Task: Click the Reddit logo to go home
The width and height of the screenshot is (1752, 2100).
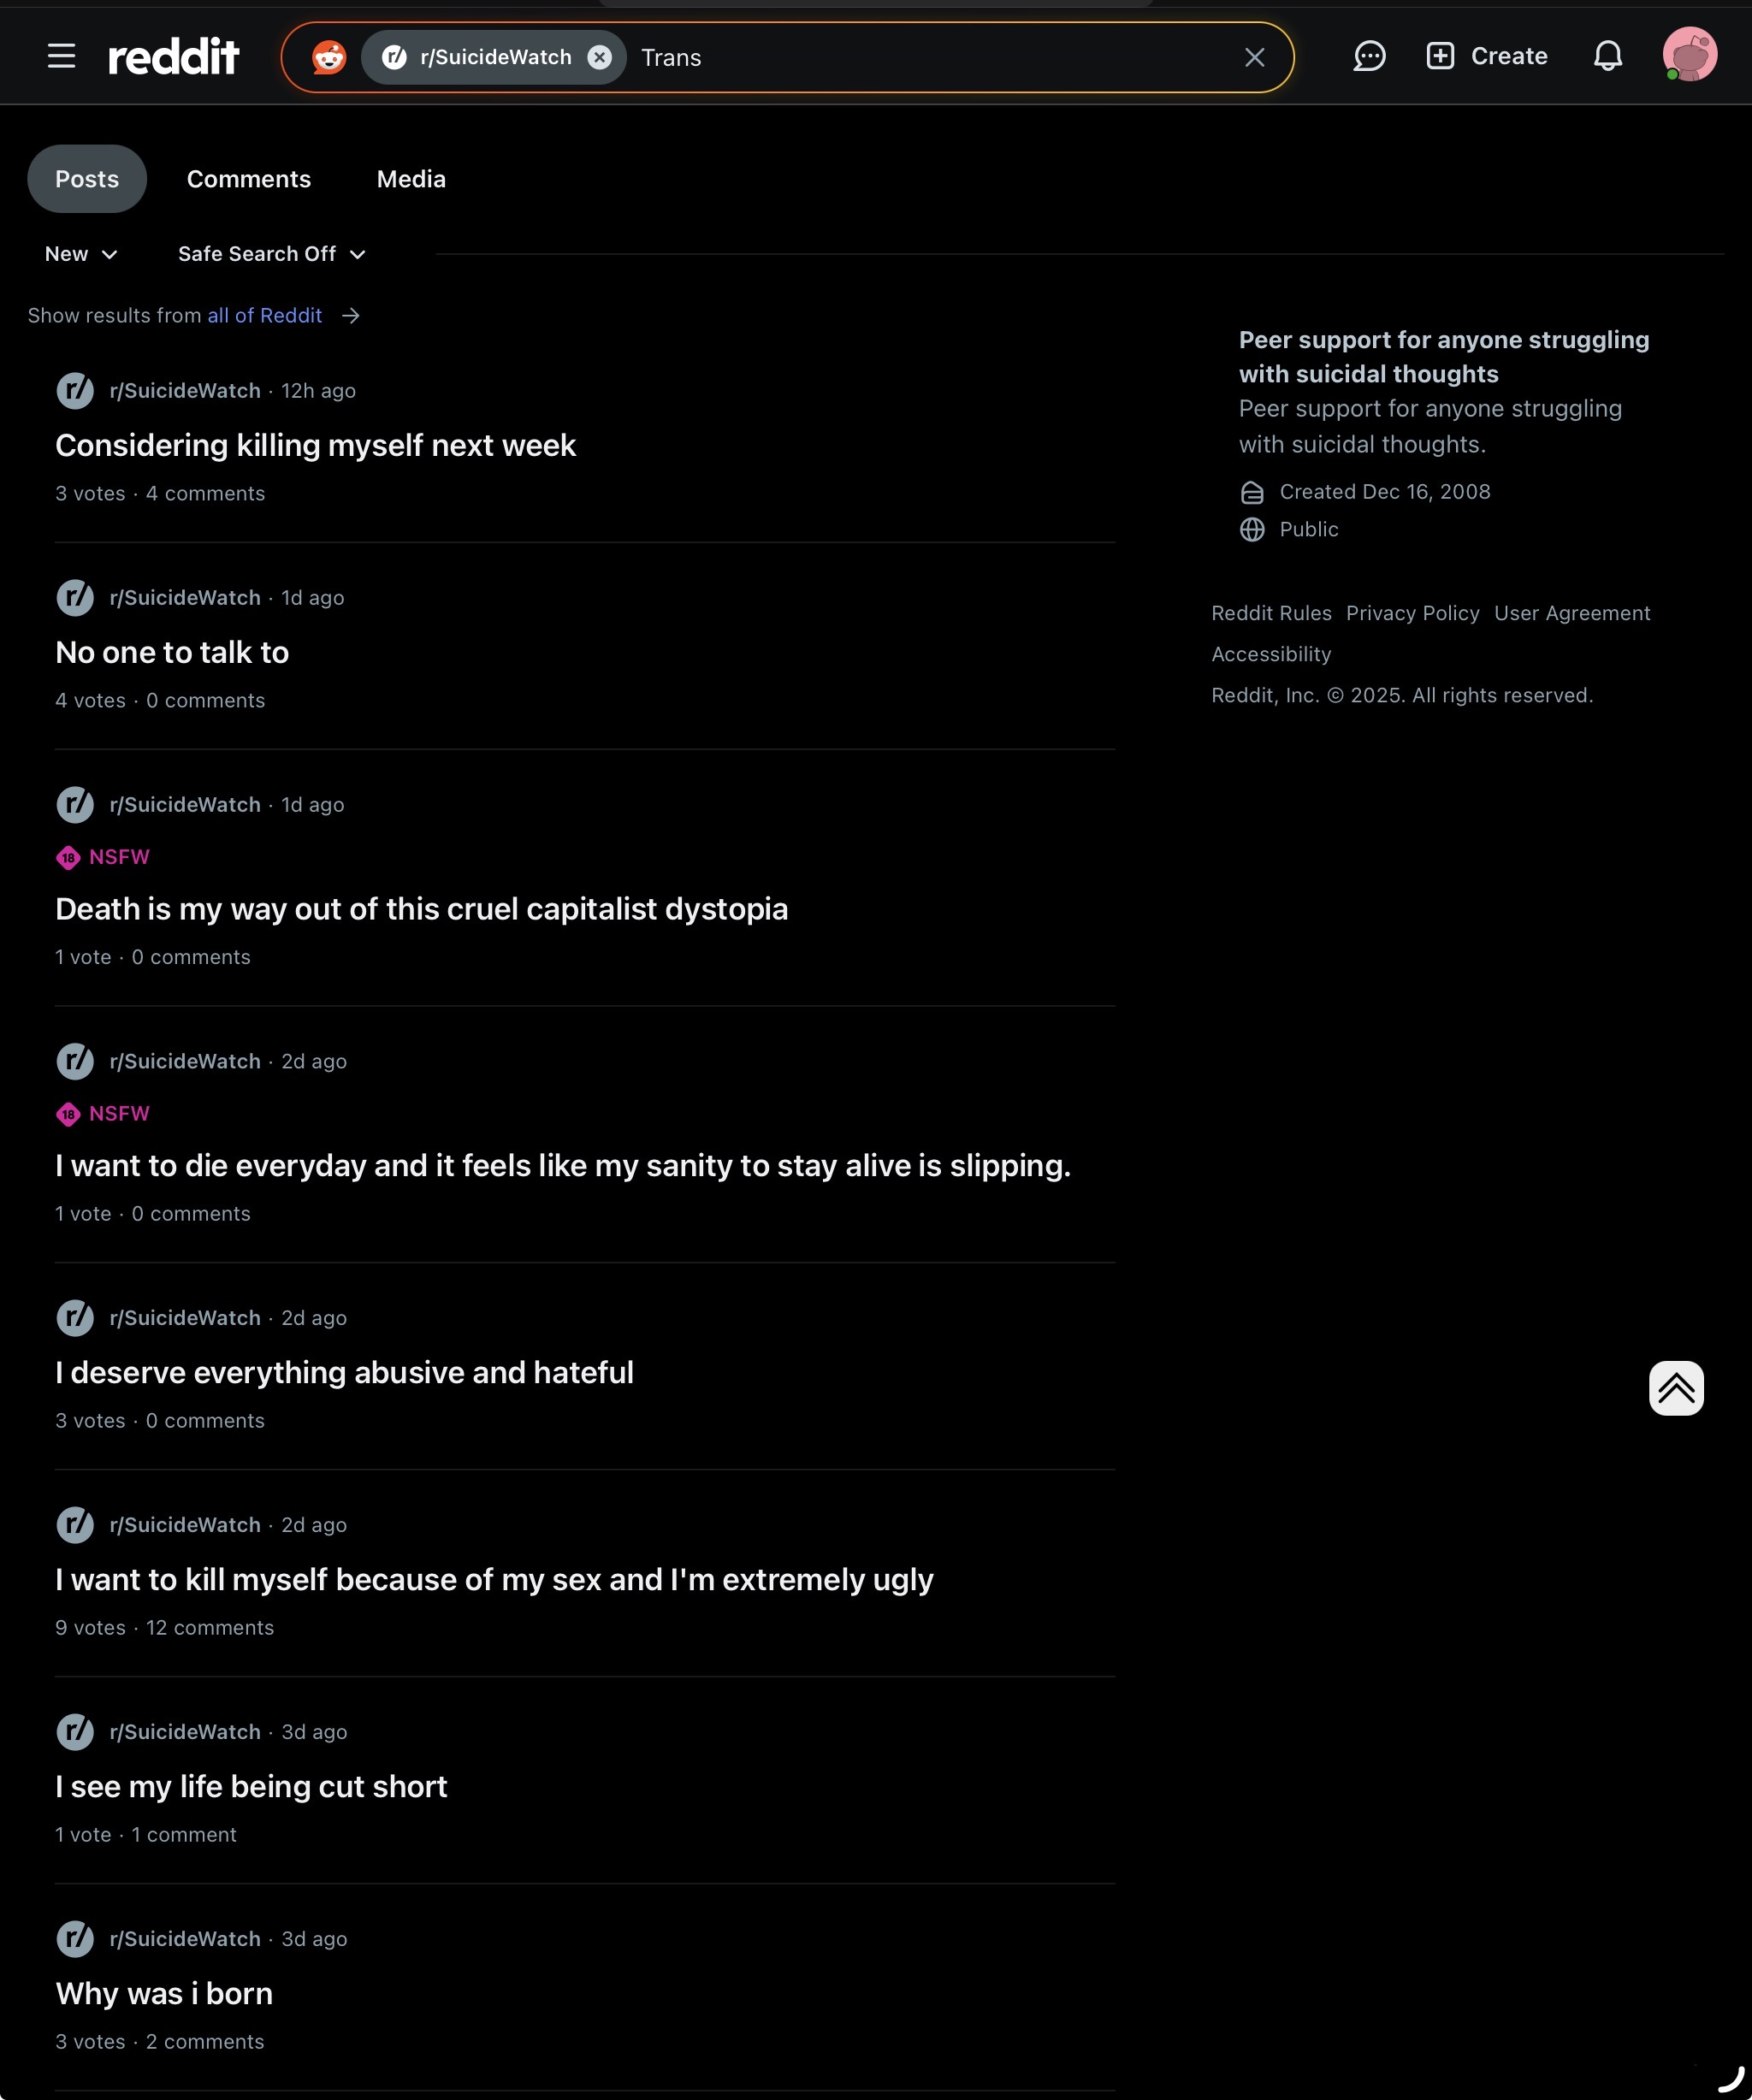Action: 173,57
